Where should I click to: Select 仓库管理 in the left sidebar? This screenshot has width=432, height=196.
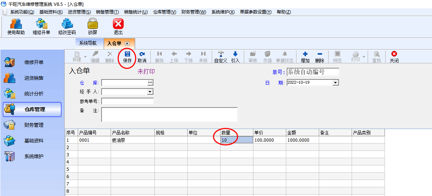32,109
